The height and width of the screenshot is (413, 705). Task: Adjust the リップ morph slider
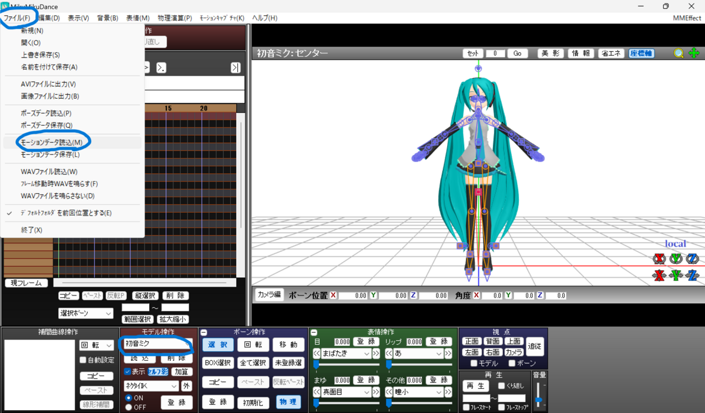point(419,365)
